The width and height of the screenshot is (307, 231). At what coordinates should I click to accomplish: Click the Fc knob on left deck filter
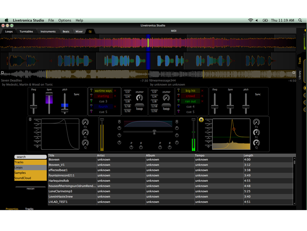85,133
